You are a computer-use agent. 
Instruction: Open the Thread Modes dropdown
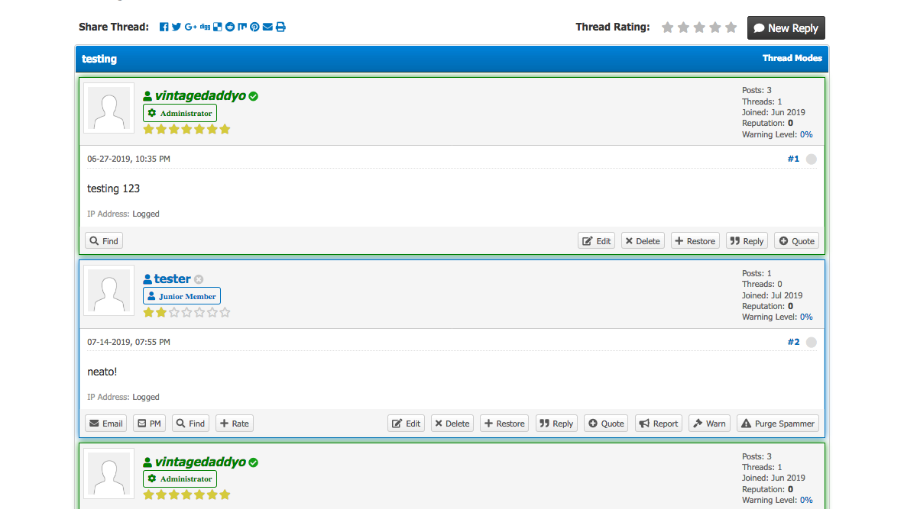(x=792, y=58)
